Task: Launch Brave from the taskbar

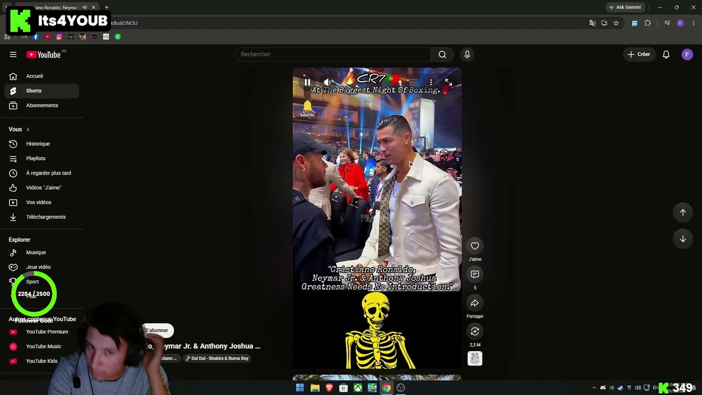Action: point(329,388)
